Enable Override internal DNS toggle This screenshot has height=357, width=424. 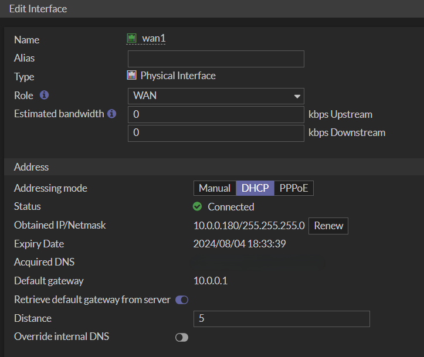(182, 337)
